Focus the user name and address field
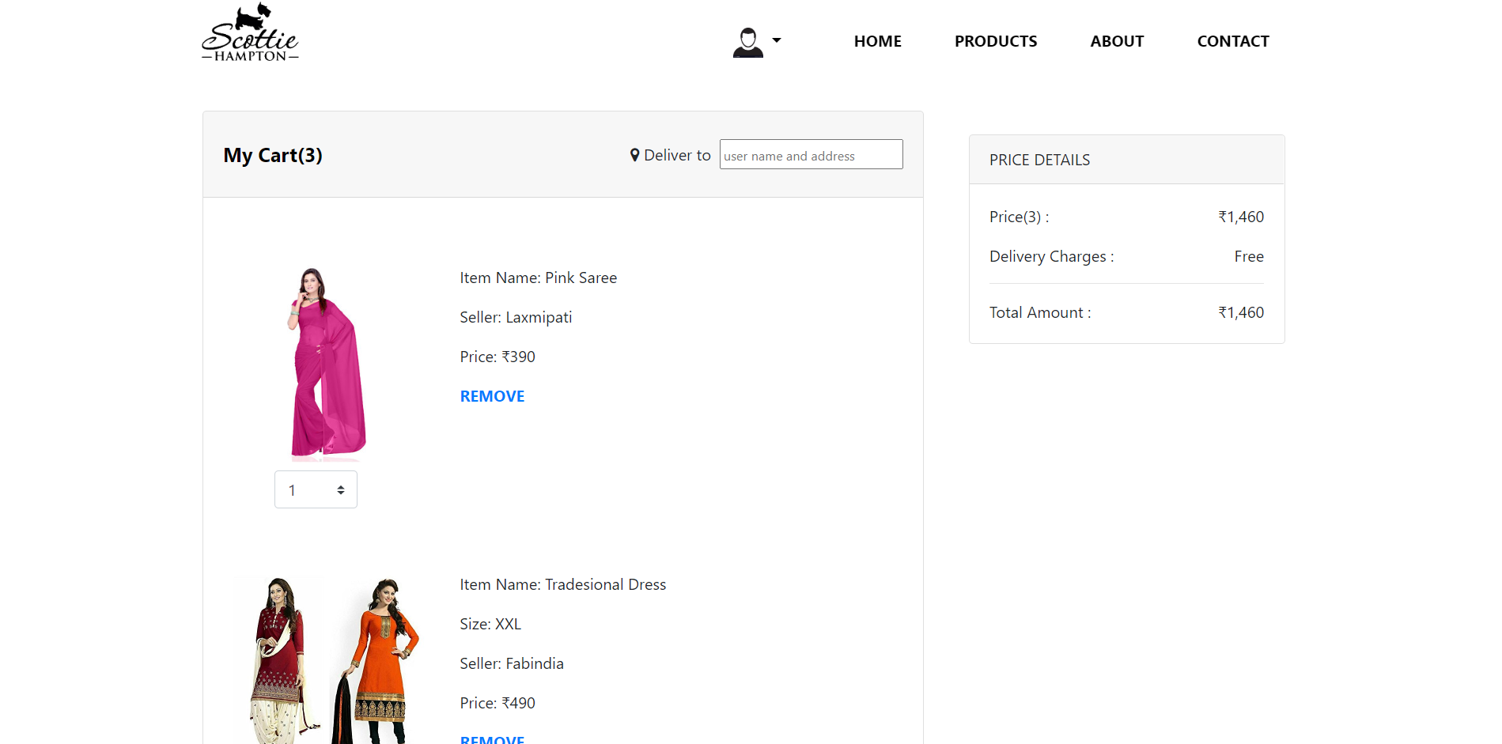The image size is (1502, 744). [811, 154]
